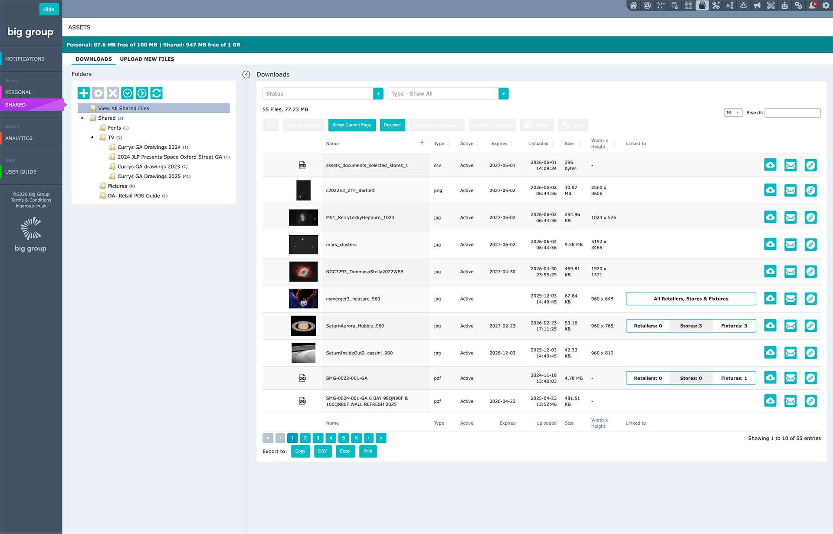
Task: Click the strategy arrows toolbar icon
Action: click(x=661, y=6)
